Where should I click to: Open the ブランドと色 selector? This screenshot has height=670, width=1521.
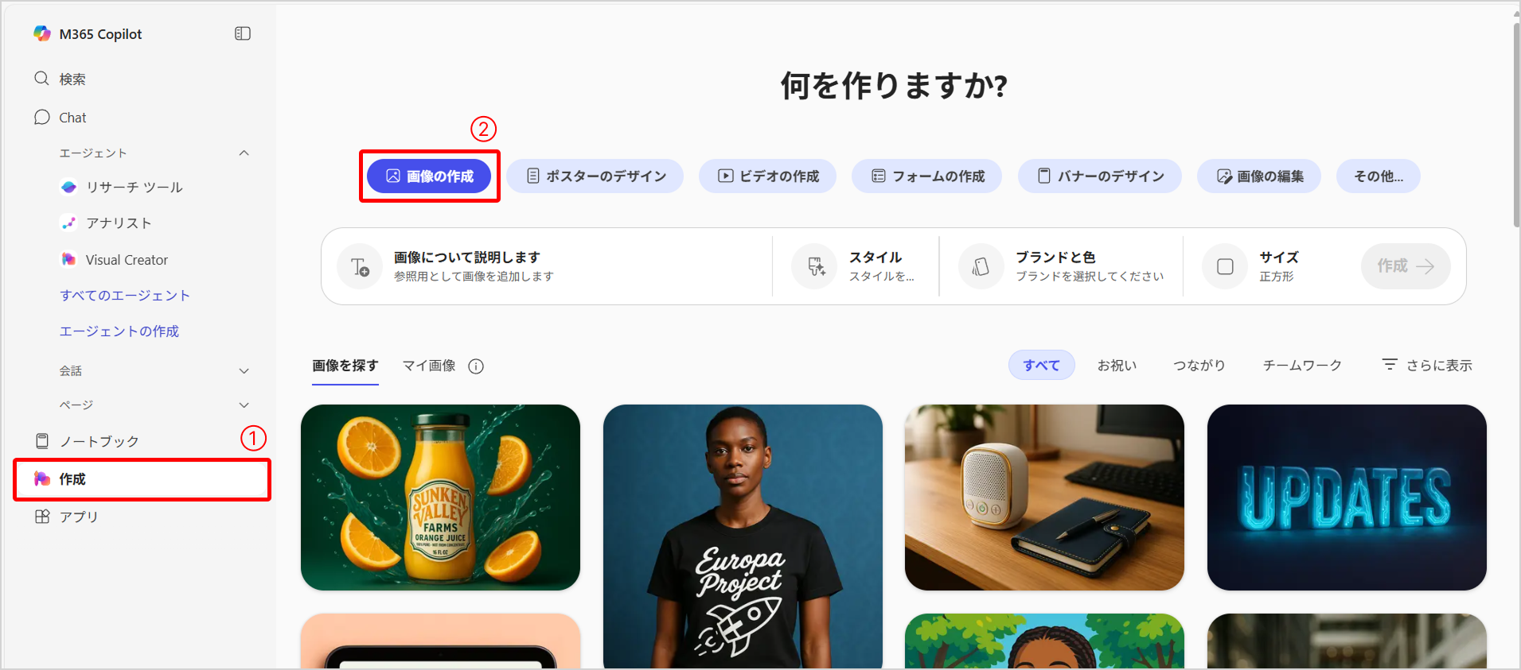point(1061,266)
